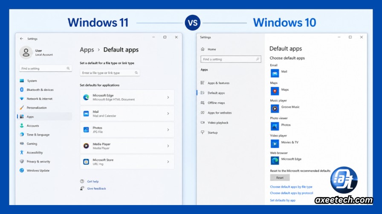Image resolution: width=382 pixels, height=214 pixels.
Task: Click the Microsoft Store icon
Action: click(86, 162)
